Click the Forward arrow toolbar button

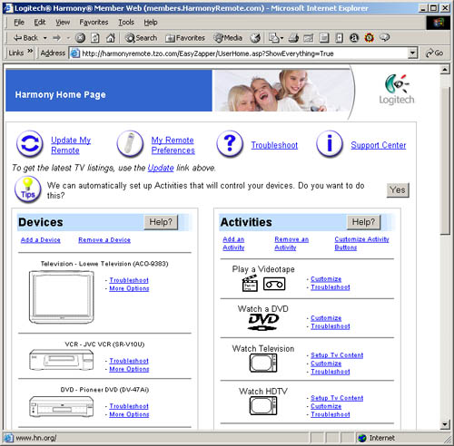coord(56,38)
